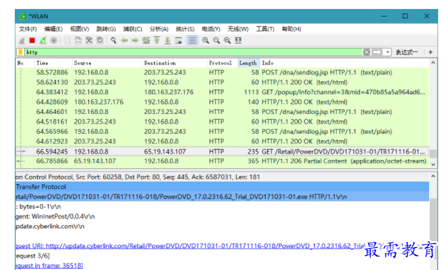Viewport: 442px width, 270px height.
Task: Click the resize columns toolbar icon
Action: pos(238,40)
